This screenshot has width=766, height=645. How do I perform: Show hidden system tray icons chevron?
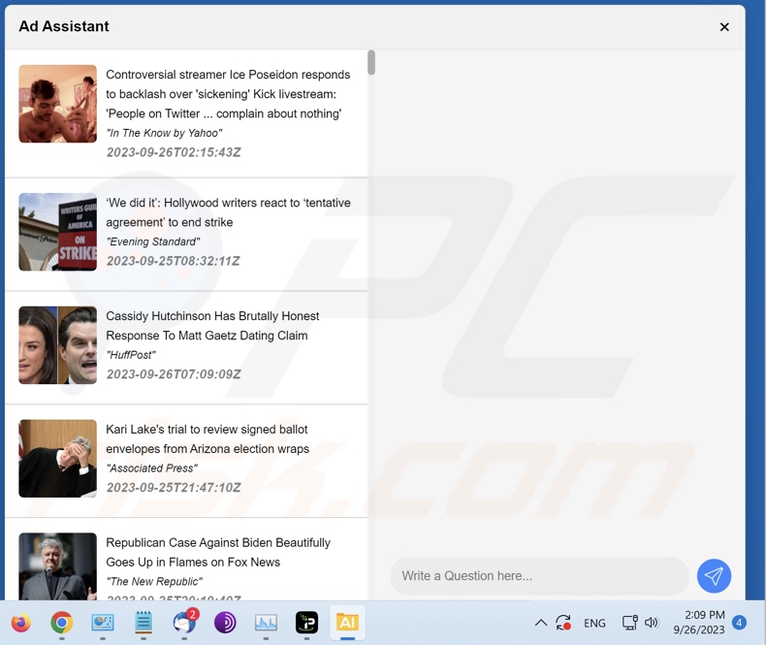tap(541, 623)
